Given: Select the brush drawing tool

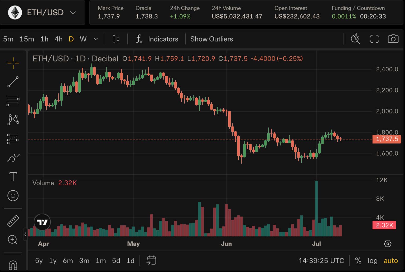Looking at the screenshot, I should [x=13, y=158].
